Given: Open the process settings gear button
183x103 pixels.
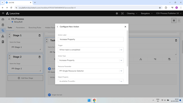Looking at the screenshot, I should coord(174,20).
